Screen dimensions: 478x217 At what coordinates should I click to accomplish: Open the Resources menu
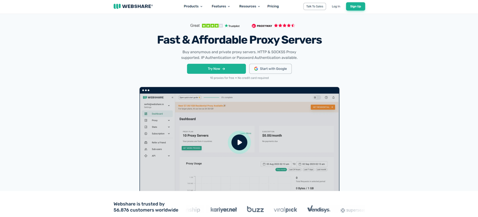coord(249,6)
